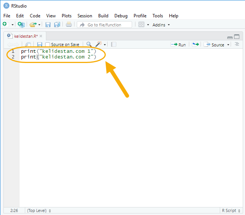Screen dimensions: 245x215
Task: Click line number 2 in the gutter
Action: click(x=13, y=57)
